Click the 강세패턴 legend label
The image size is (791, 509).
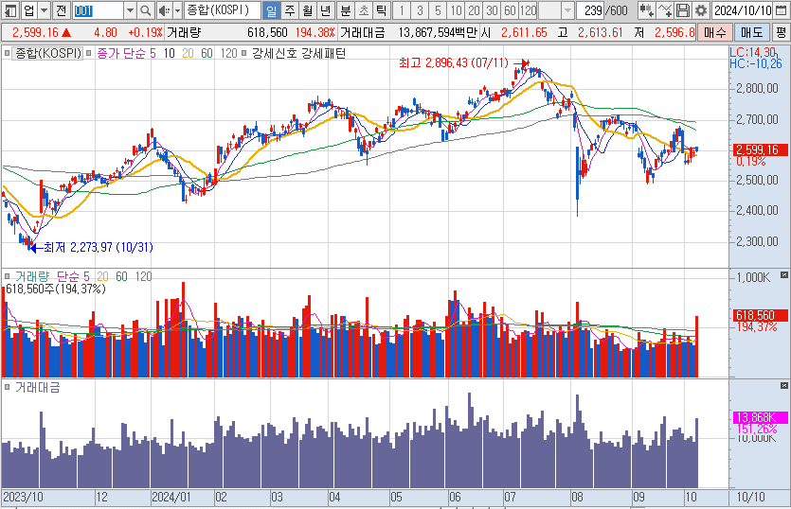coord(324,53)
